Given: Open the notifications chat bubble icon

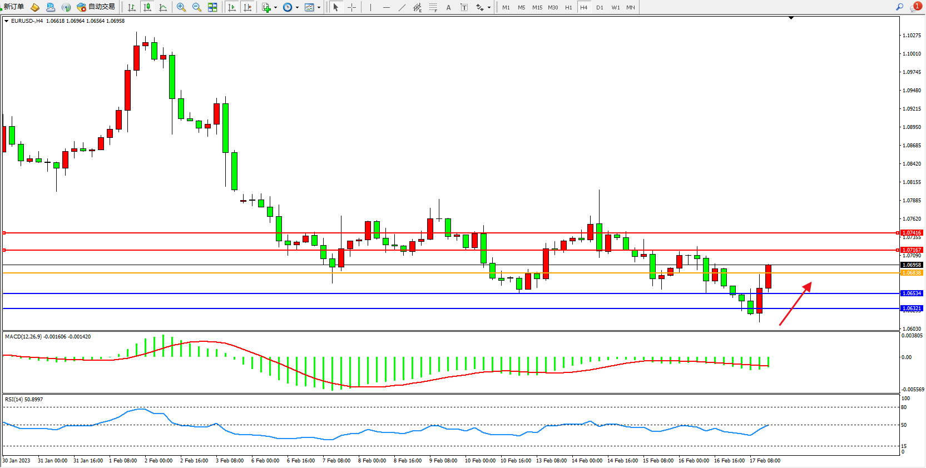Looking at the screenshot, I should coord(915,7).
